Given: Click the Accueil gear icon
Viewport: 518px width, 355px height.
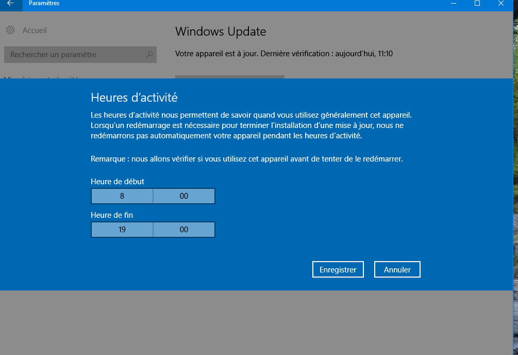Looking at the screenshot, I should 10,30.
